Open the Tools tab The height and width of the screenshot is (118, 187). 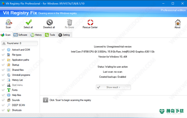point(50,35)
